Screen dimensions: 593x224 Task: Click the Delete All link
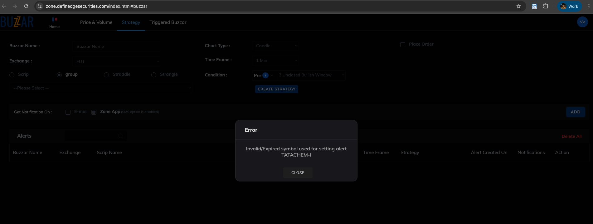click(571, 136)
